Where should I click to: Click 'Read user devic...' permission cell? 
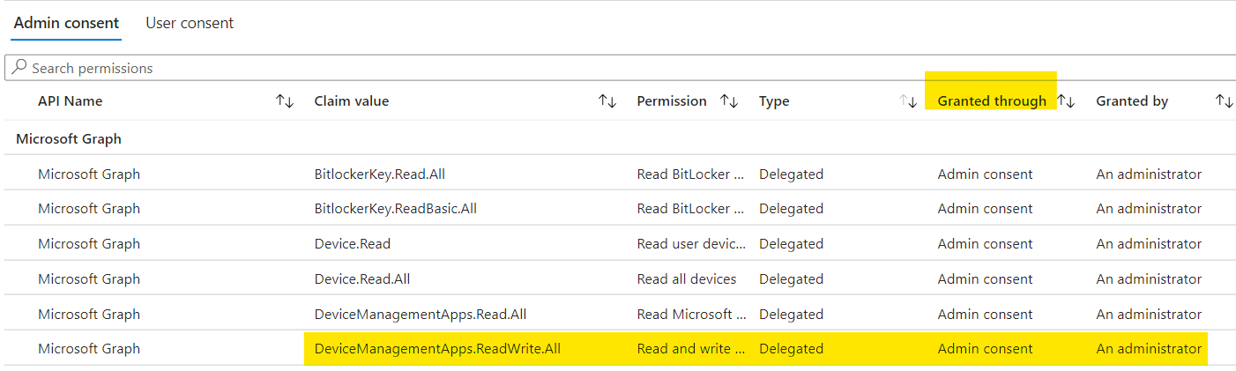[x=692, y=244]
